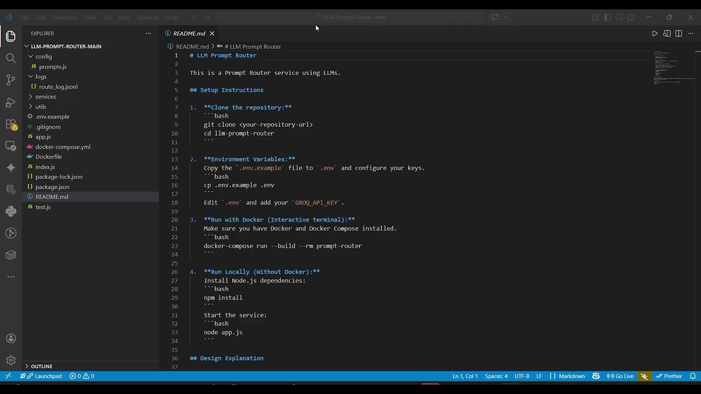This screenshot has height=394, width=701.
Task: Open the database view in activity bar
Action: (11, 189)
